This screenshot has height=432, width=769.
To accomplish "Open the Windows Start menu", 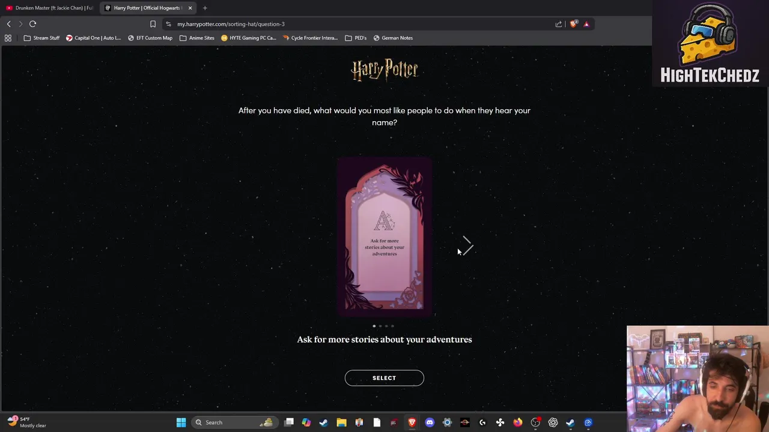I will [181, 422].
